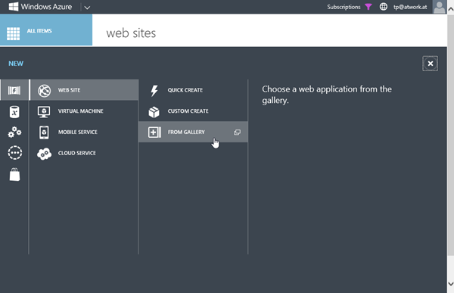This screenshot has height=293, width=454.
Task: Select the QUICK CREATE option
Action: 194,90
